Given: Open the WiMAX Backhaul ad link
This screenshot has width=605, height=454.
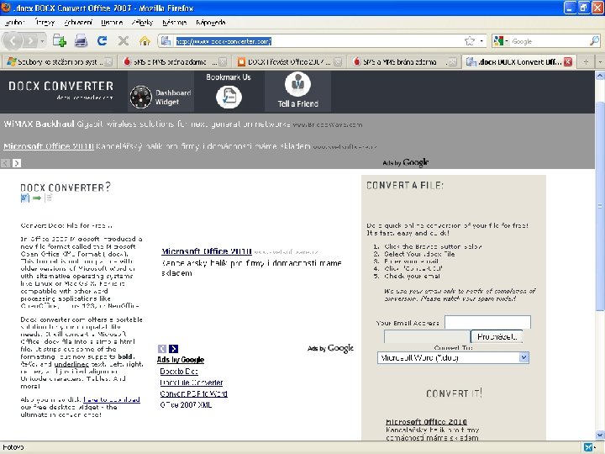Looking at the screenshot, I should [x=39, y=124].
